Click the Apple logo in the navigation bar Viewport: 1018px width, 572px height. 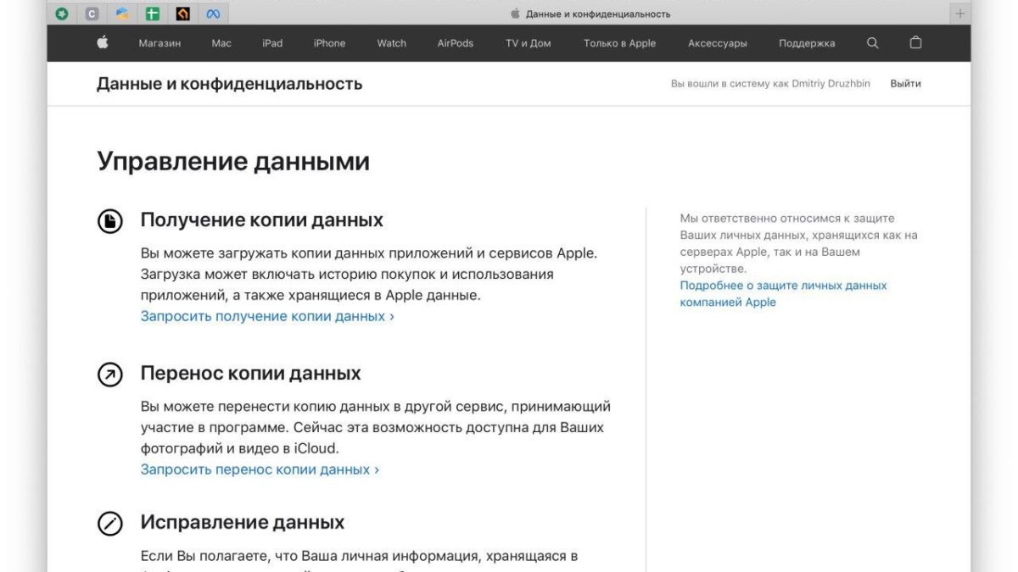(x=101, y=42)
